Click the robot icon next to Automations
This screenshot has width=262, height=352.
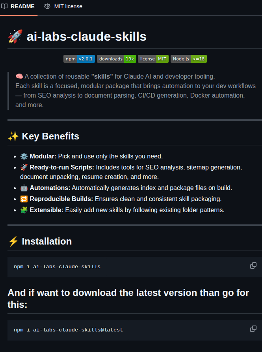(x=24, y=188)
